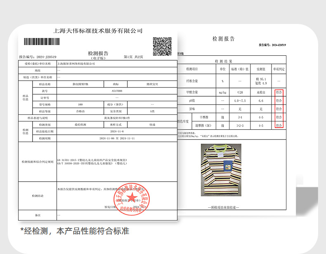This screenshot has height=254, width=326.
Task: Click the measured value 未检出
Action: click(261, 93)
